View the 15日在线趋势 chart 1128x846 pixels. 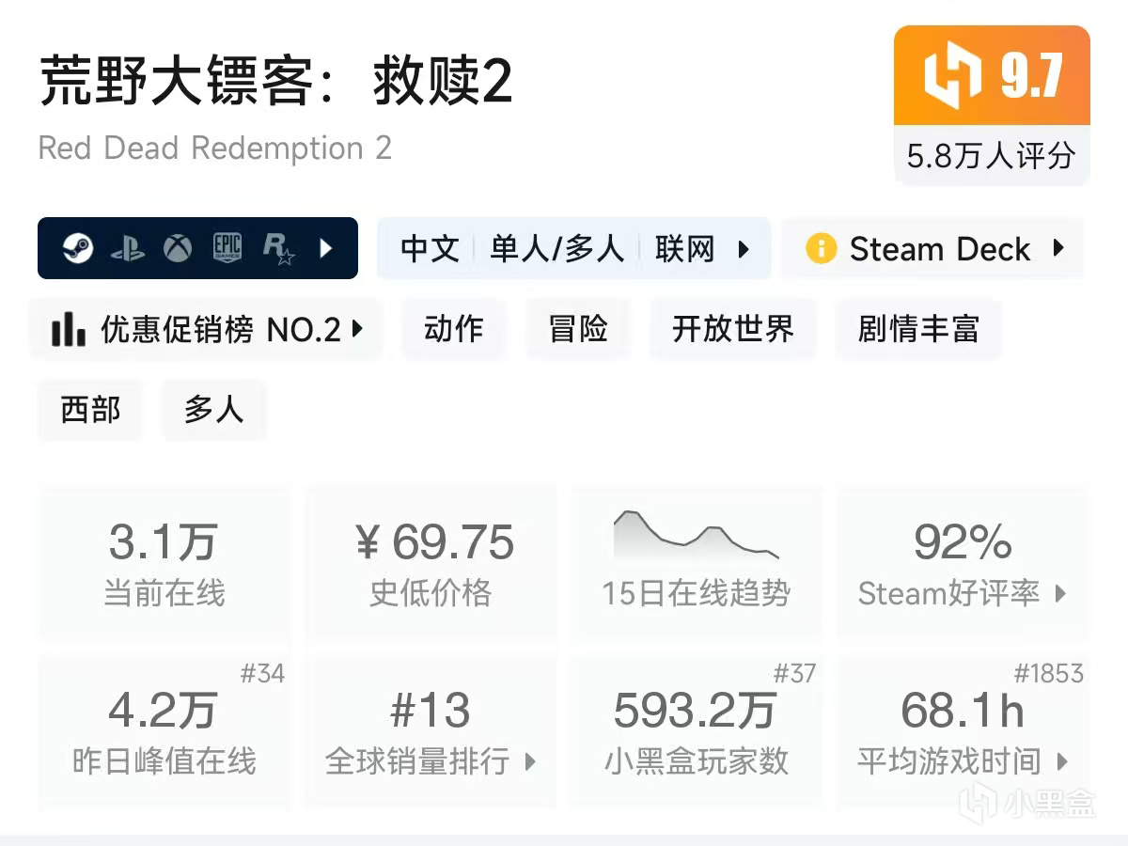696,561
